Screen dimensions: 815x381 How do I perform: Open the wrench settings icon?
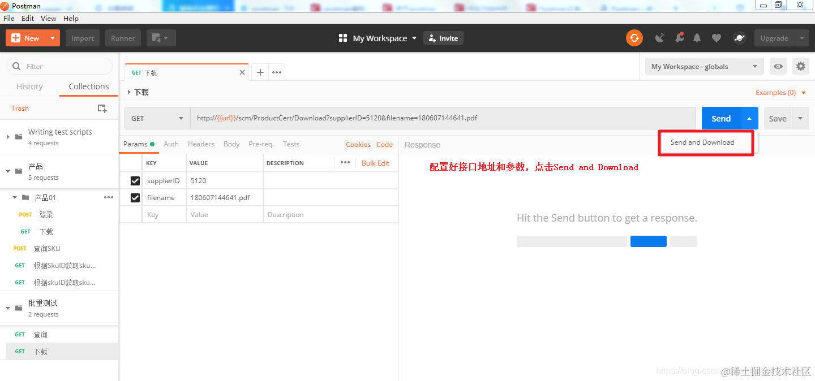[x=679, y=38]
